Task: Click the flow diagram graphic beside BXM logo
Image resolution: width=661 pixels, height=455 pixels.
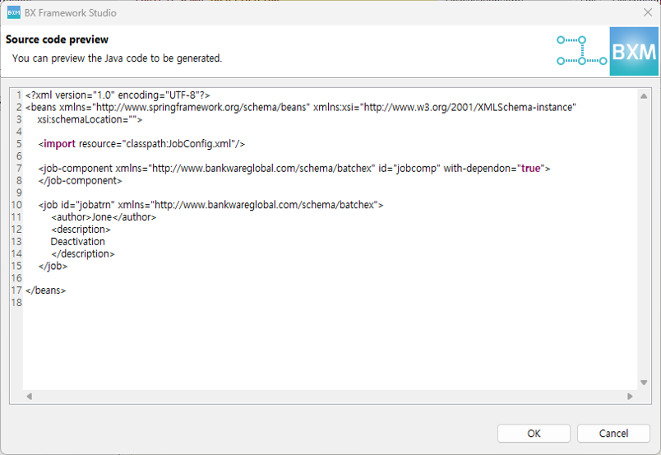Action: tap(581, 51)
